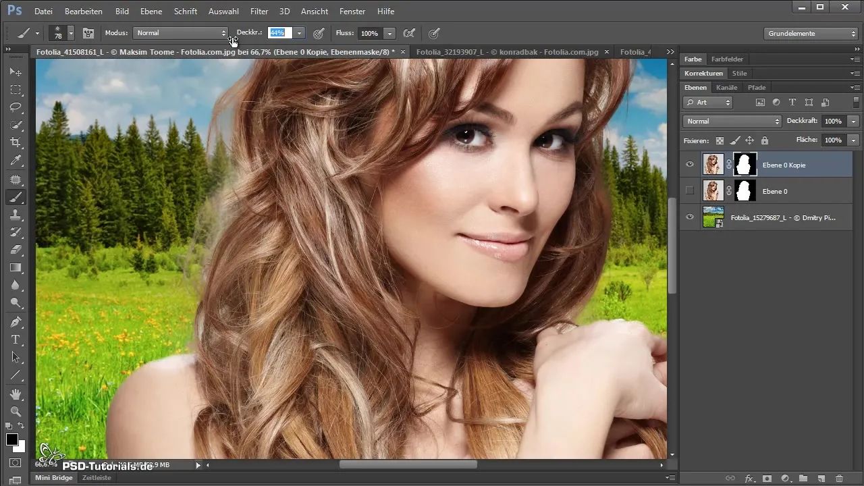Viewport: 864px width, 486px height.
Task: Select the Quick Selection tool
Action: pyautogui.click(x=16, y=125)
